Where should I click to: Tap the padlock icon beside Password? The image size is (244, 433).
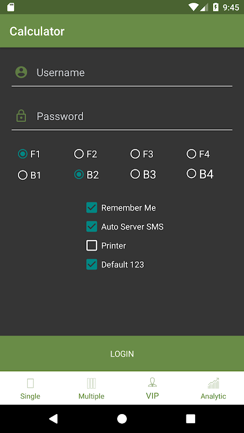21,116
